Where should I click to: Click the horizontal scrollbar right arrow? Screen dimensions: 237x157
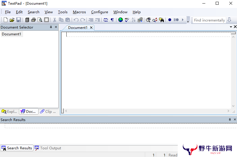coord(228,111)
